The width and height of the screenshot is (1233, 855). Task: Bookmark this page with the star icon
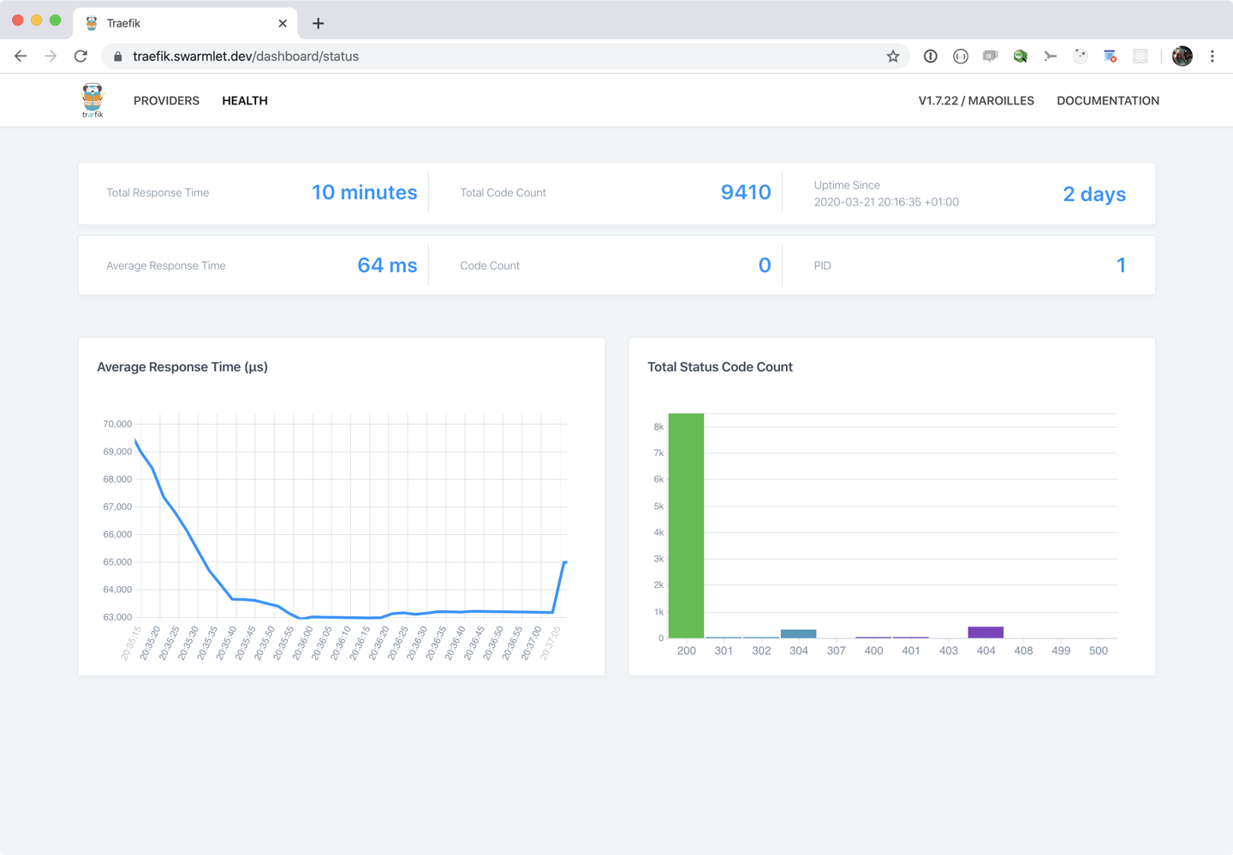pos(893,56)
